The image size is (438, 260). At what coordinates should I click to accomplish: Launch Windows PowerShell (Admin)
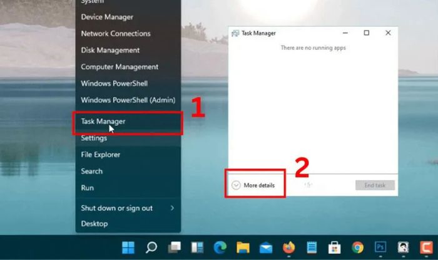click(128, 100)
